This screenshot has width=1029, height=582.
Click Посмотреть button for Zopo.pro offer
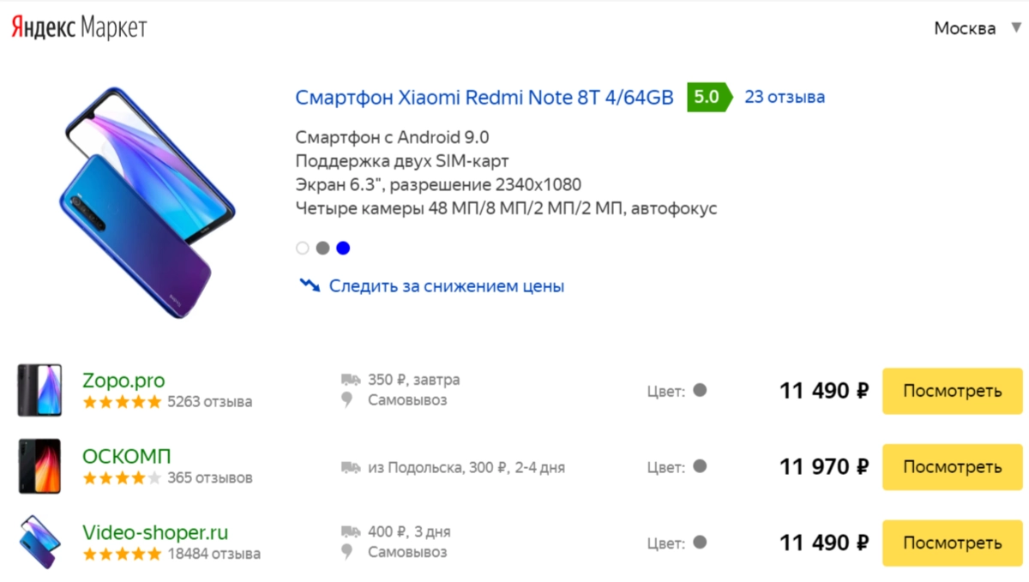click(952, 392)
